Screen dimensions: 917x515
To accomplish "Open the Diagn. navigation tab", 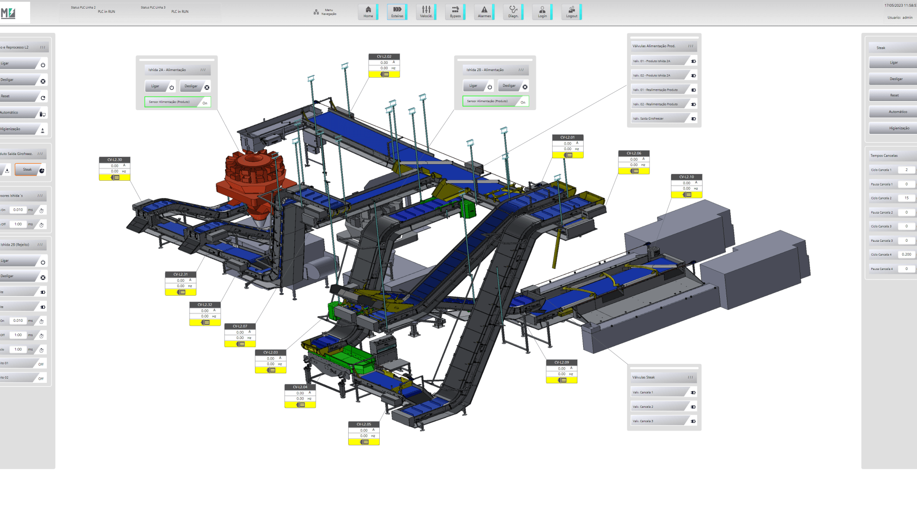I will click(x=513, y=12).
